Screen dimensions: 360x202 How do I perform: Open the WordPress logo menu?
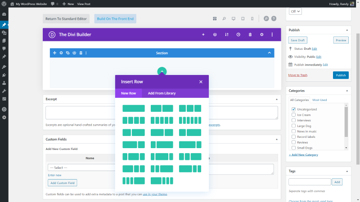tap(4, 4)
